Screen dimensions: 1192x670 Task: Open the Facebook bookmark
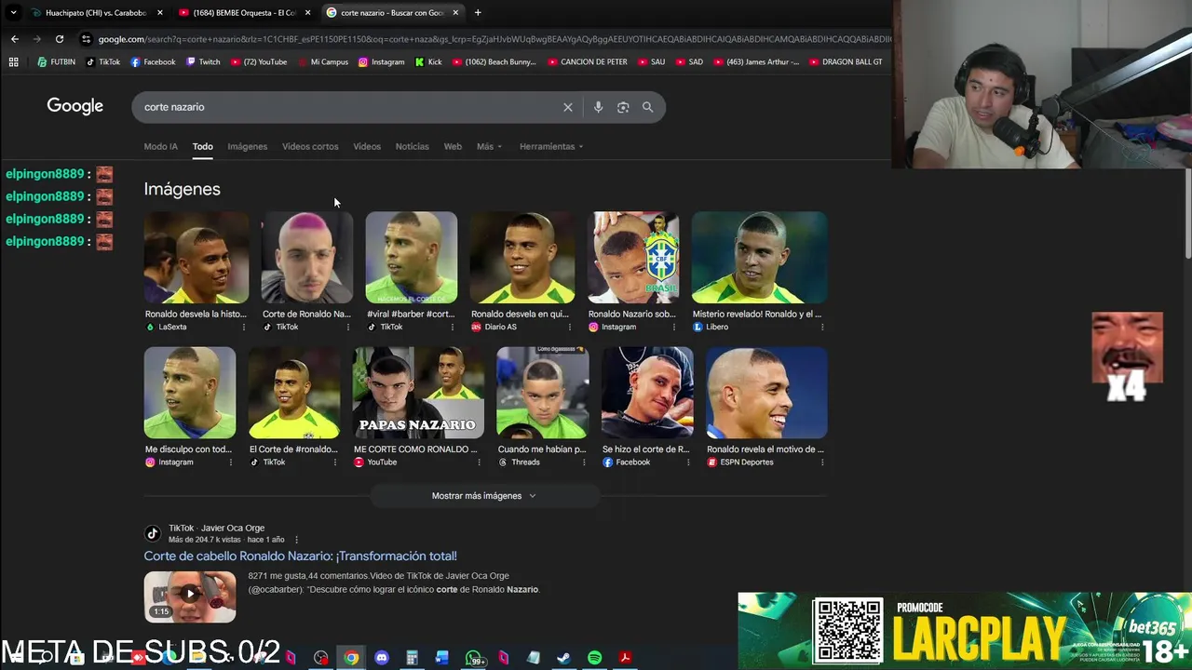[x=153, y=61]
